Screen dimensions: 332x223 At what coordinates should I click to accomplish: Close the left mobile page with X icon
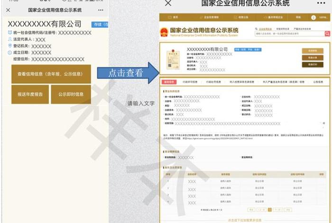point(8,10)
